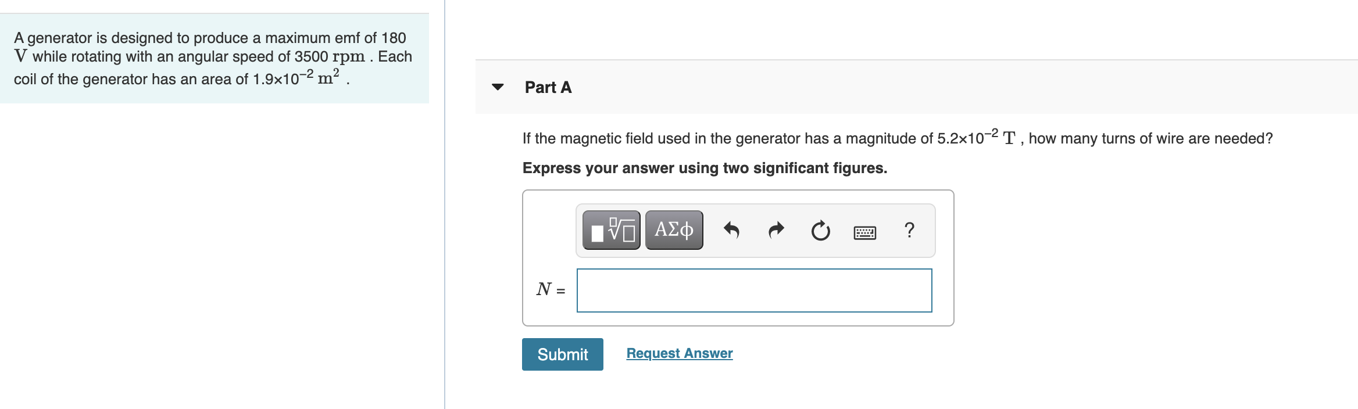Click the coil area value 1.9×10⁻² m²
The image size is (1358, 409).
click(x=296, y=77)
